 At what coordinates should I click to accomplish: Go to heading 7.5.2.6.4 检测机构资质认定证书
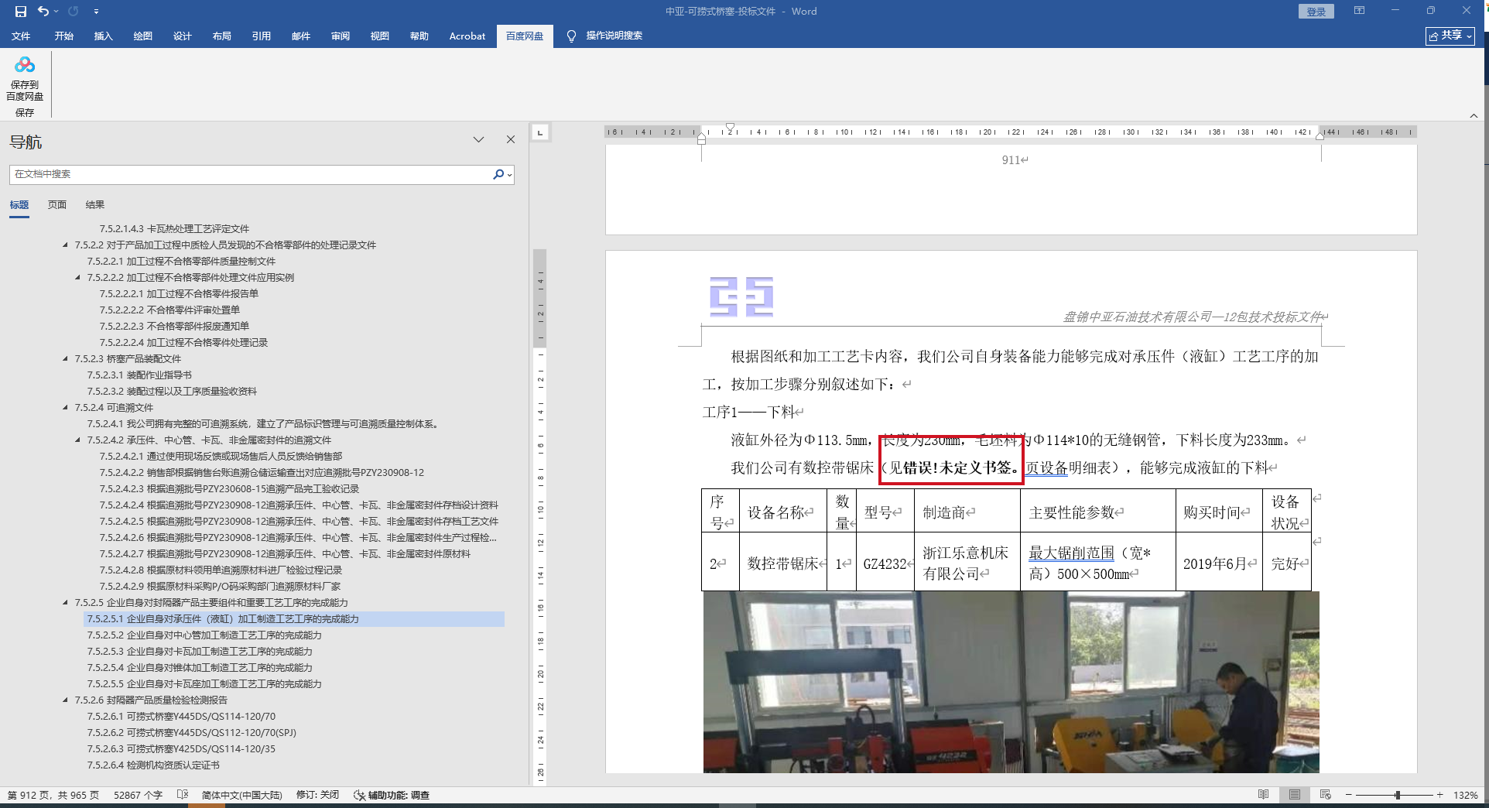click(153, 765)
